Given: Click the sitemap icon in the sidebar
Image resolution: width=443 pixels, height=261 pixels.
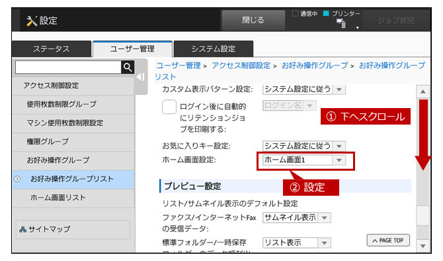Looking at the screenshot, I should [23, 229].
